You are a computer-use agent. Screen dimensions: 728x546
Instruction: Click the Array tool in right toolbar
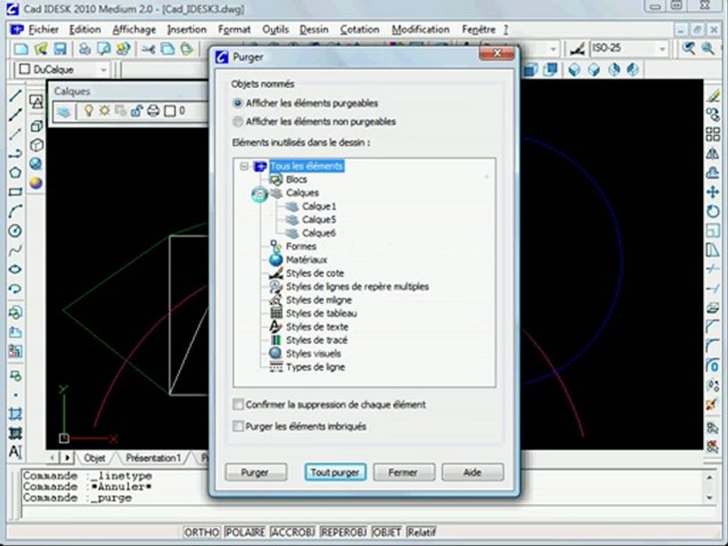pos(713,134)
